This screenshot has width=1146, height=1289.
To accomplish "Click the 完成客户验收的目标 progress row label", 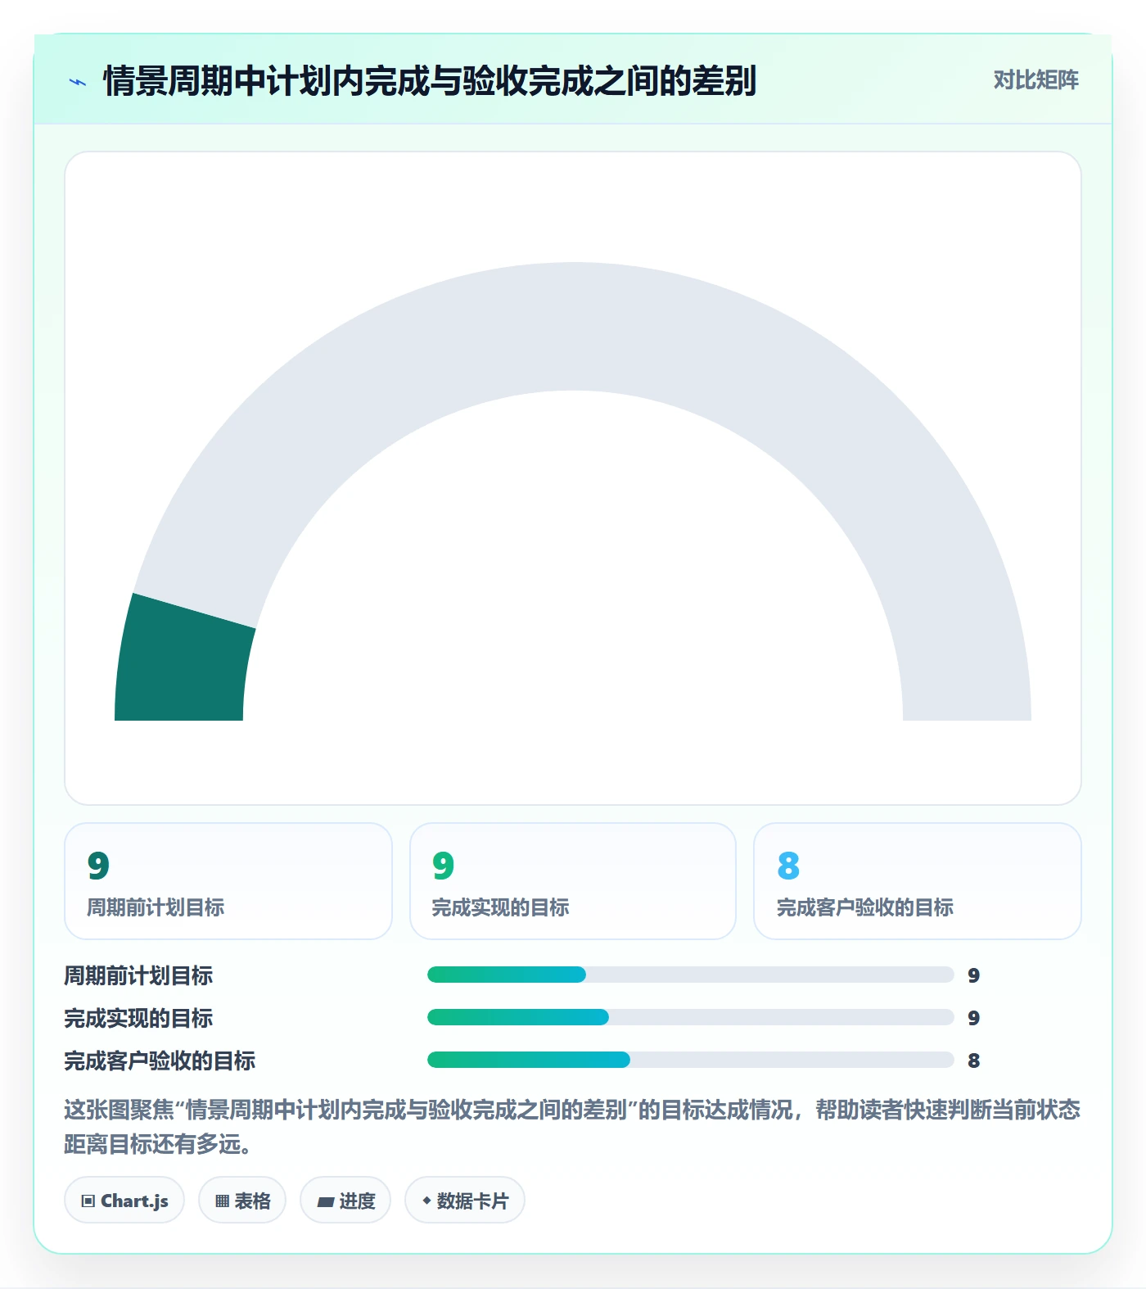I will [x=160, y=1061].
